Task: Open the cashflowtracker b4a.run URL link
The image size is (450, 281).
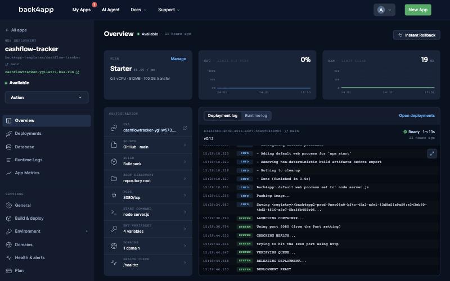Action: pyautogui.click(x=39, y=72)
